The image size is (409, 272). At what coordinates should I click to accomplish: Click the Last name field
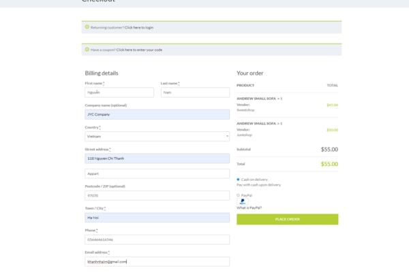(x=195, y=92)
